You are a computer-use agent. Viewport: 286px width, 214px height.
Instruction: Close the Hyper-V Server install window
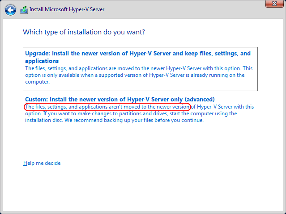pyautogui.click(x=274, y=4)
